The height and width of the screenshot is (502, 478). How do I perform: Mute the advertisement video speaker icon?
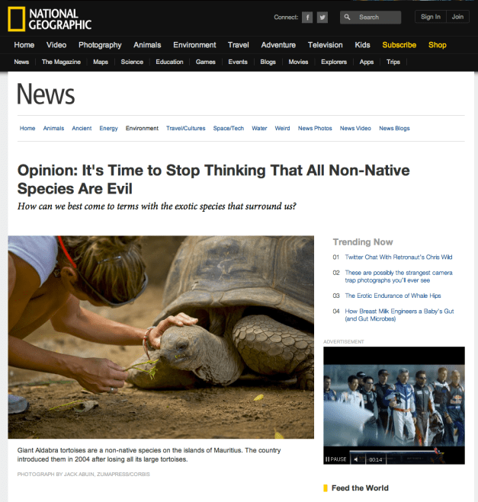[356, 459]
